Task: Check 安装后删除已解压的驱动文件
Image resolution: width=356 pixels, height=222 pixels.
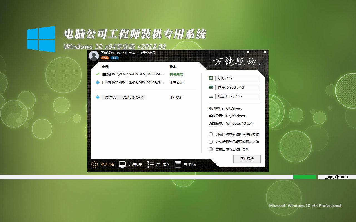Action: (211, 142)
